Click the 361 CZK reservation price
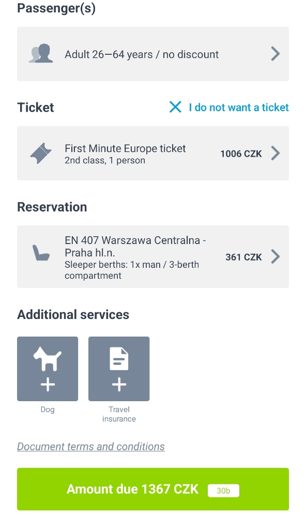Image resolution: width=306 pixels, height=517 pixels. click(243, 257)
